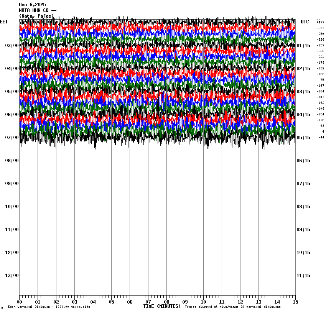
Task: Click minute tick label 15 on axis
Action: (x=295, y=302)
